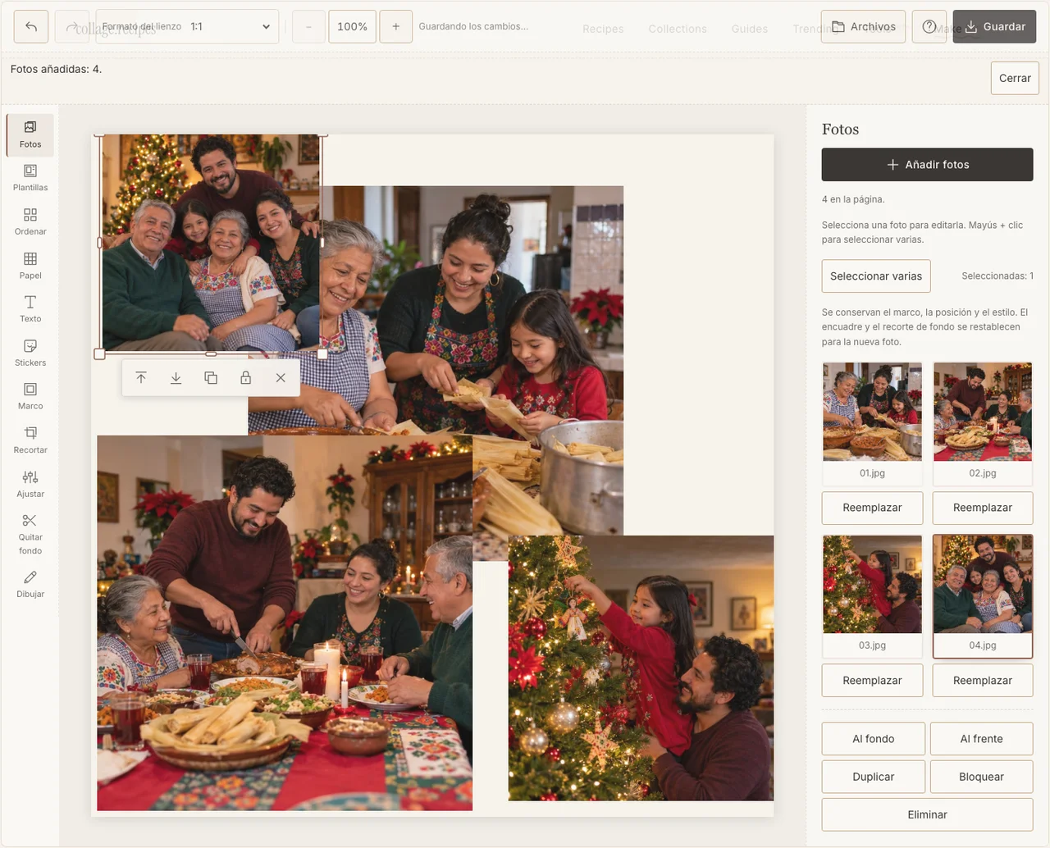Image resolution: width=1050 pixels, height=848 pixels.
Task: Remove photo with floating toolbar X icon
Action: pyautogui.click(x=281, y=378)
